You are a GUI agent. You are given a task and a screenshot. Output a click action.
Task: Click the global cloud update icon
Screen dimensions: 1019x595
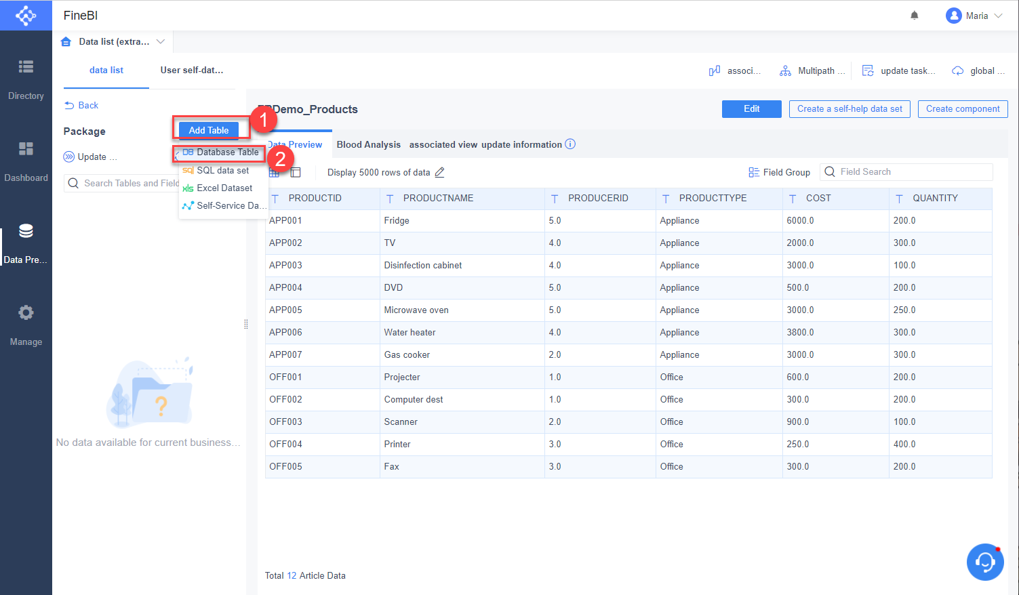pos(957,70)
